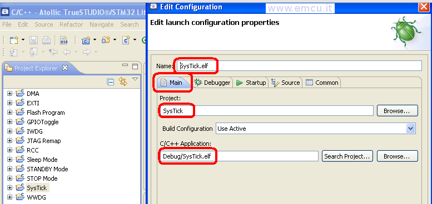The height and width of the screenshot is (204, 432).
Task: Select the DMA project folder icon
Action: (20, 93)
